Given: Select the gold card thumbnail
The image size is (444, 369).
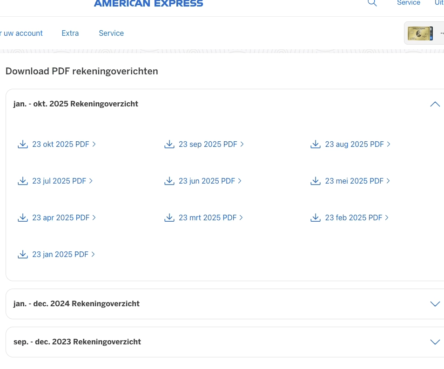Looking at the screenshot, I should tap(420, 33).
